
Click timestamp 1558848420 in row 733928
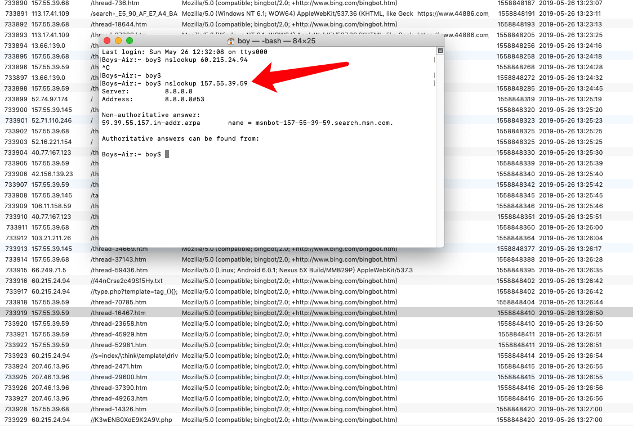coord(516,409)
